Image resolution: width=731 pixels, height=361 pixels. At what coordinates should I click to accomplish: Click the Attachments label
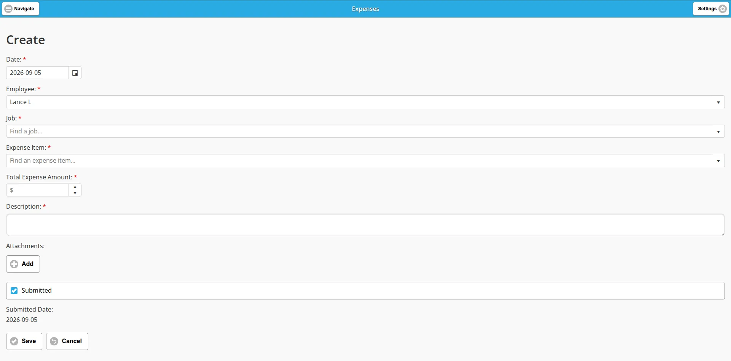[25, 246]
